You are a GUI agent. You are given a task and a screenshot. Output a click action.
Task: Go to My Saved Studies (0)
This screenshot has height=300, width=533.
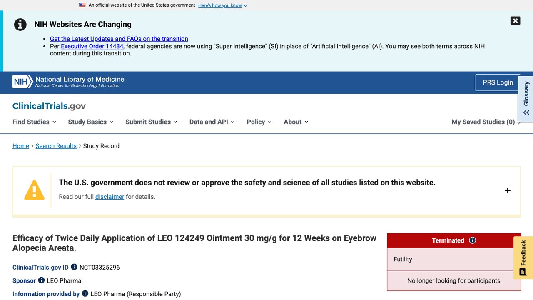pos(486,122)
